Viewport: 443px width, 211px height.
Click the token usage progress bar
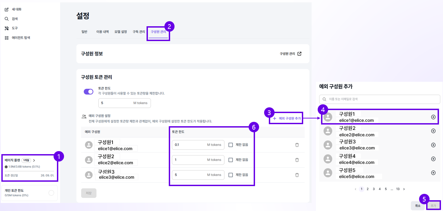[x=29, y=171]
